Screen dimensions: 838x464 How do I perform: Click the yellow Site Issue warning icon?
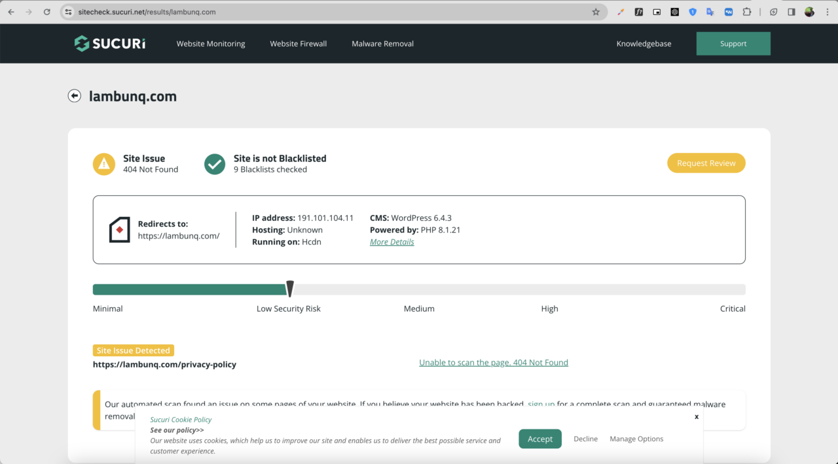(103, 164)
